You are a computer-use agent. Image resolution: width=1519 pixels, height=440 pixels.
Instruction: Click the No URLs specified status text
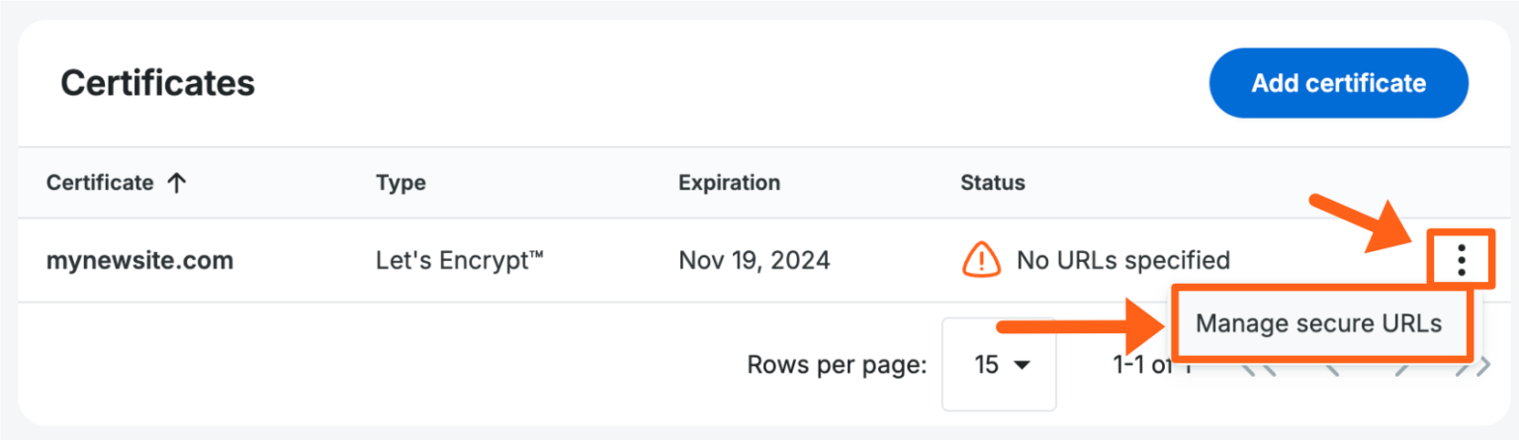tap(1123, 261)
